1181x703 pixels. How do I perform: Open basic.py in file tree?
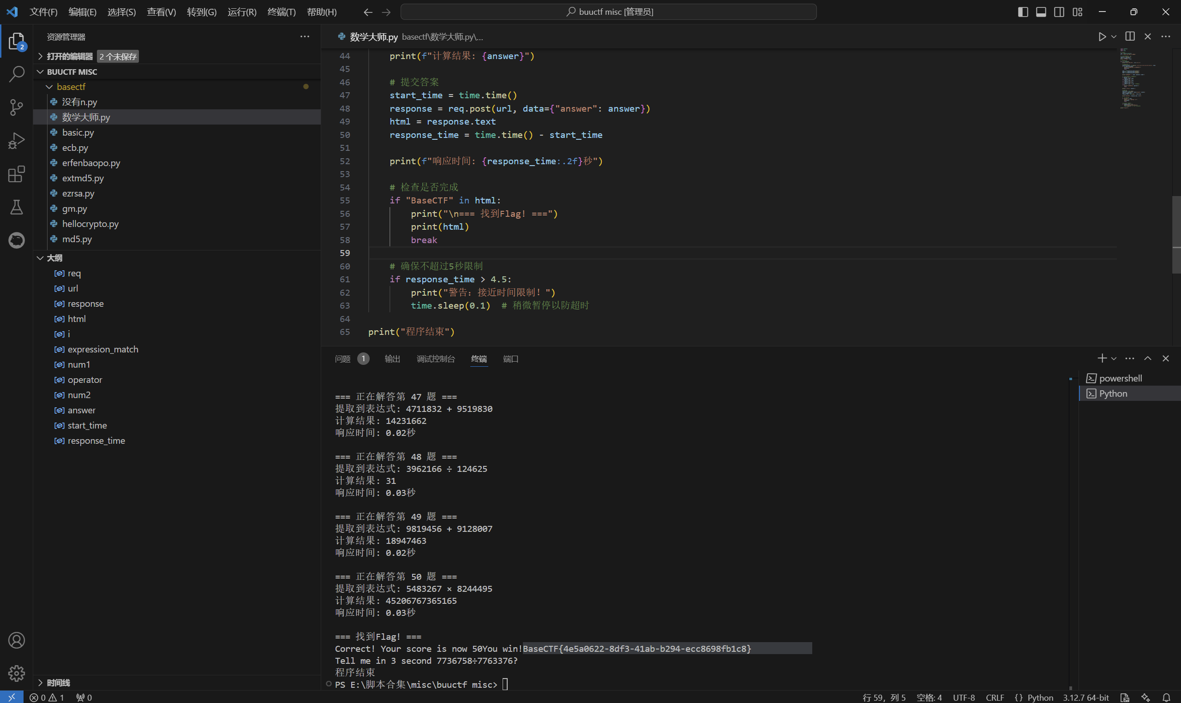[177, 132]
